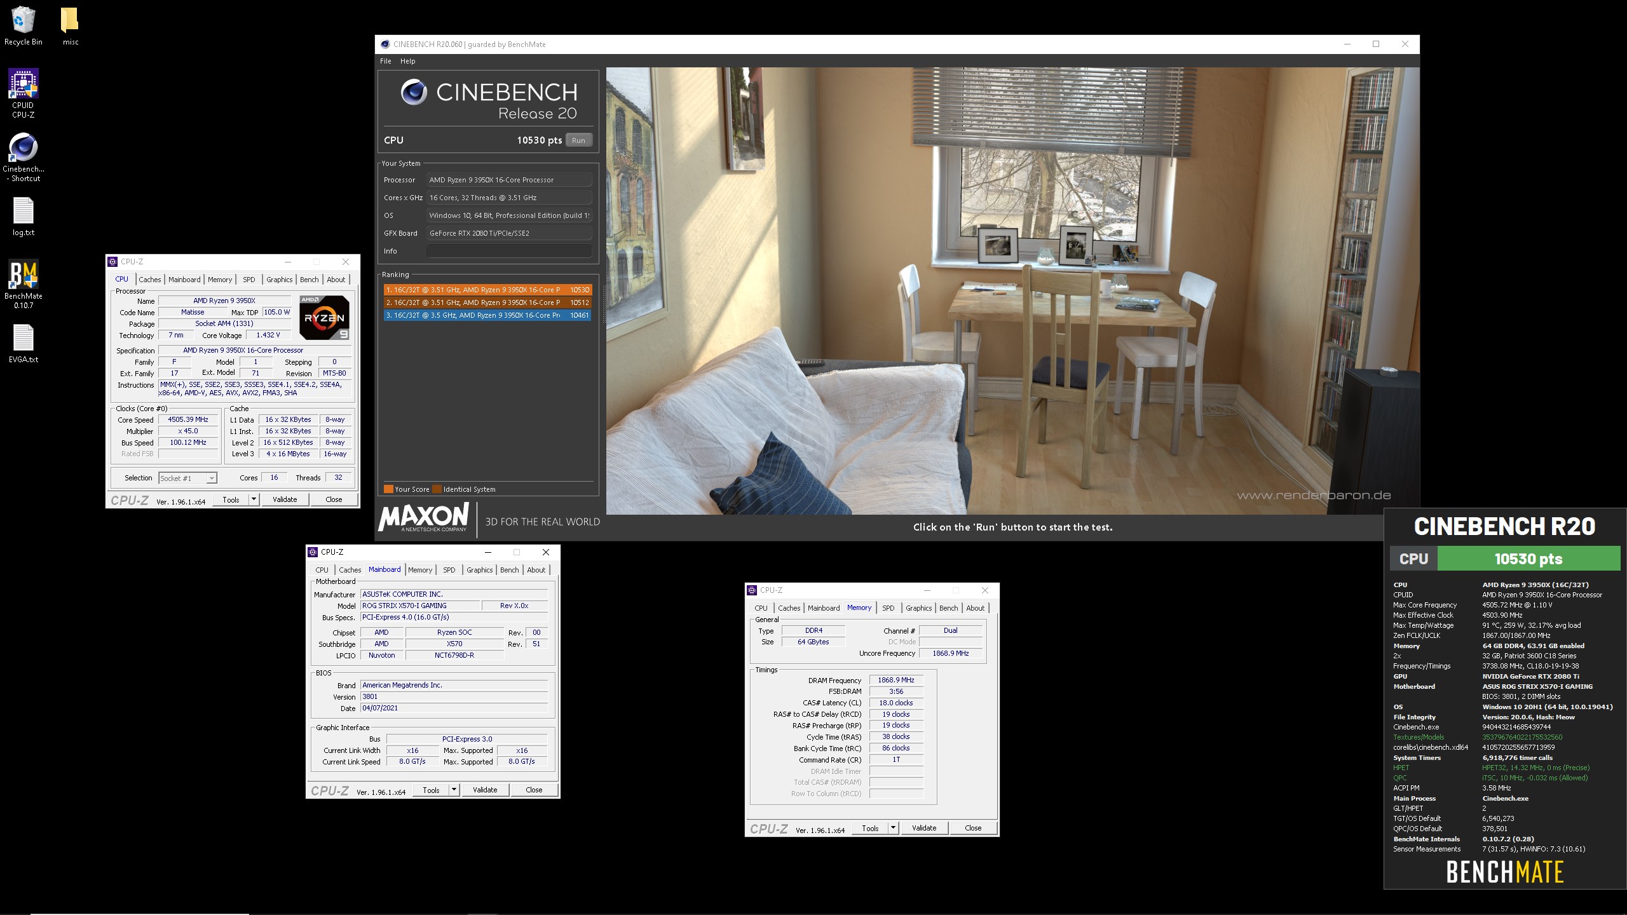
Task: Open Graphics tab in Memory CPU-Z window
Action: [x=919, y=608]
